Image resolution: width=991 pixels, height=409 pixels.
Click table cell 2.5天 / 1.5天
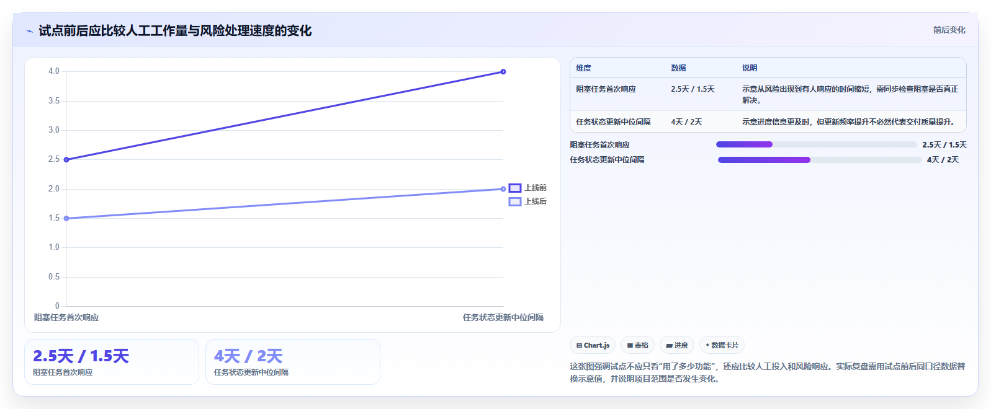tap(693, 89)
